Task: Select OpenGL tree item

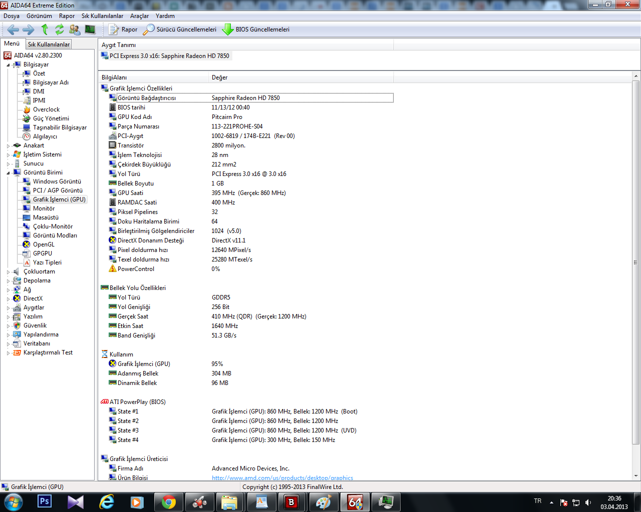Action: [44, 244]
